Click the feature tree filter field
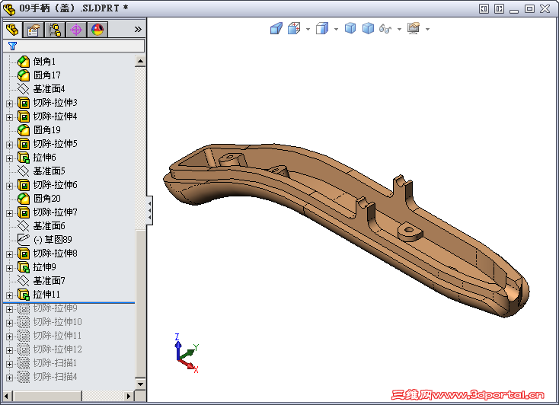559x405 pixels. tap(76, 46)
